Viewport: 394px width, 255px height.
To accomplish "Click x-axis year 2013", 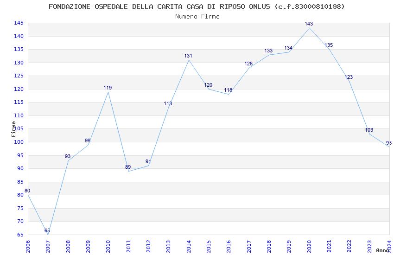I will (x=168, y=246).
